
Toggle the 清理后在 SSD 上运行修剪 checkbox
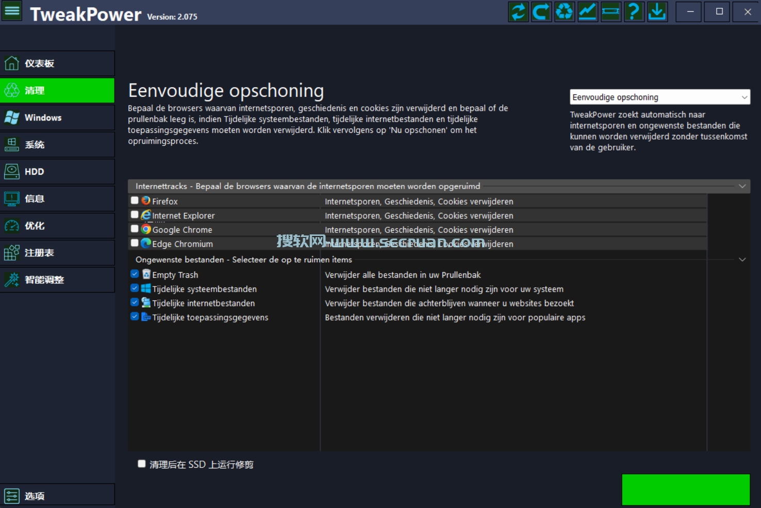(x=142, y=464)
